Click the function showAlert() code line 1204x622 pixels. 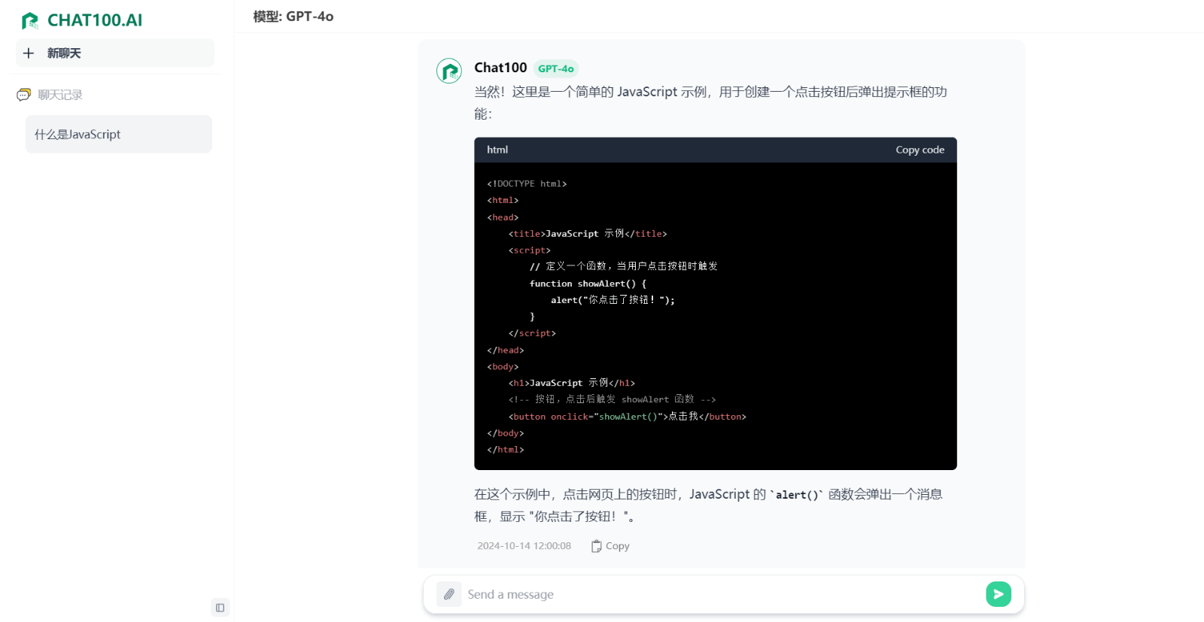(x=588, y=284)
